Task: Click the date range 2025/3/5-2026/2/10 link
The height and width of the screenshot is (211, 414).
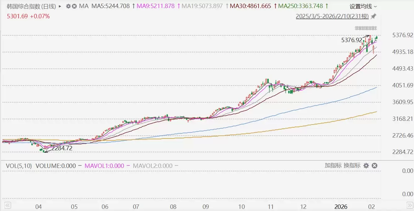Action: [332, 16]
